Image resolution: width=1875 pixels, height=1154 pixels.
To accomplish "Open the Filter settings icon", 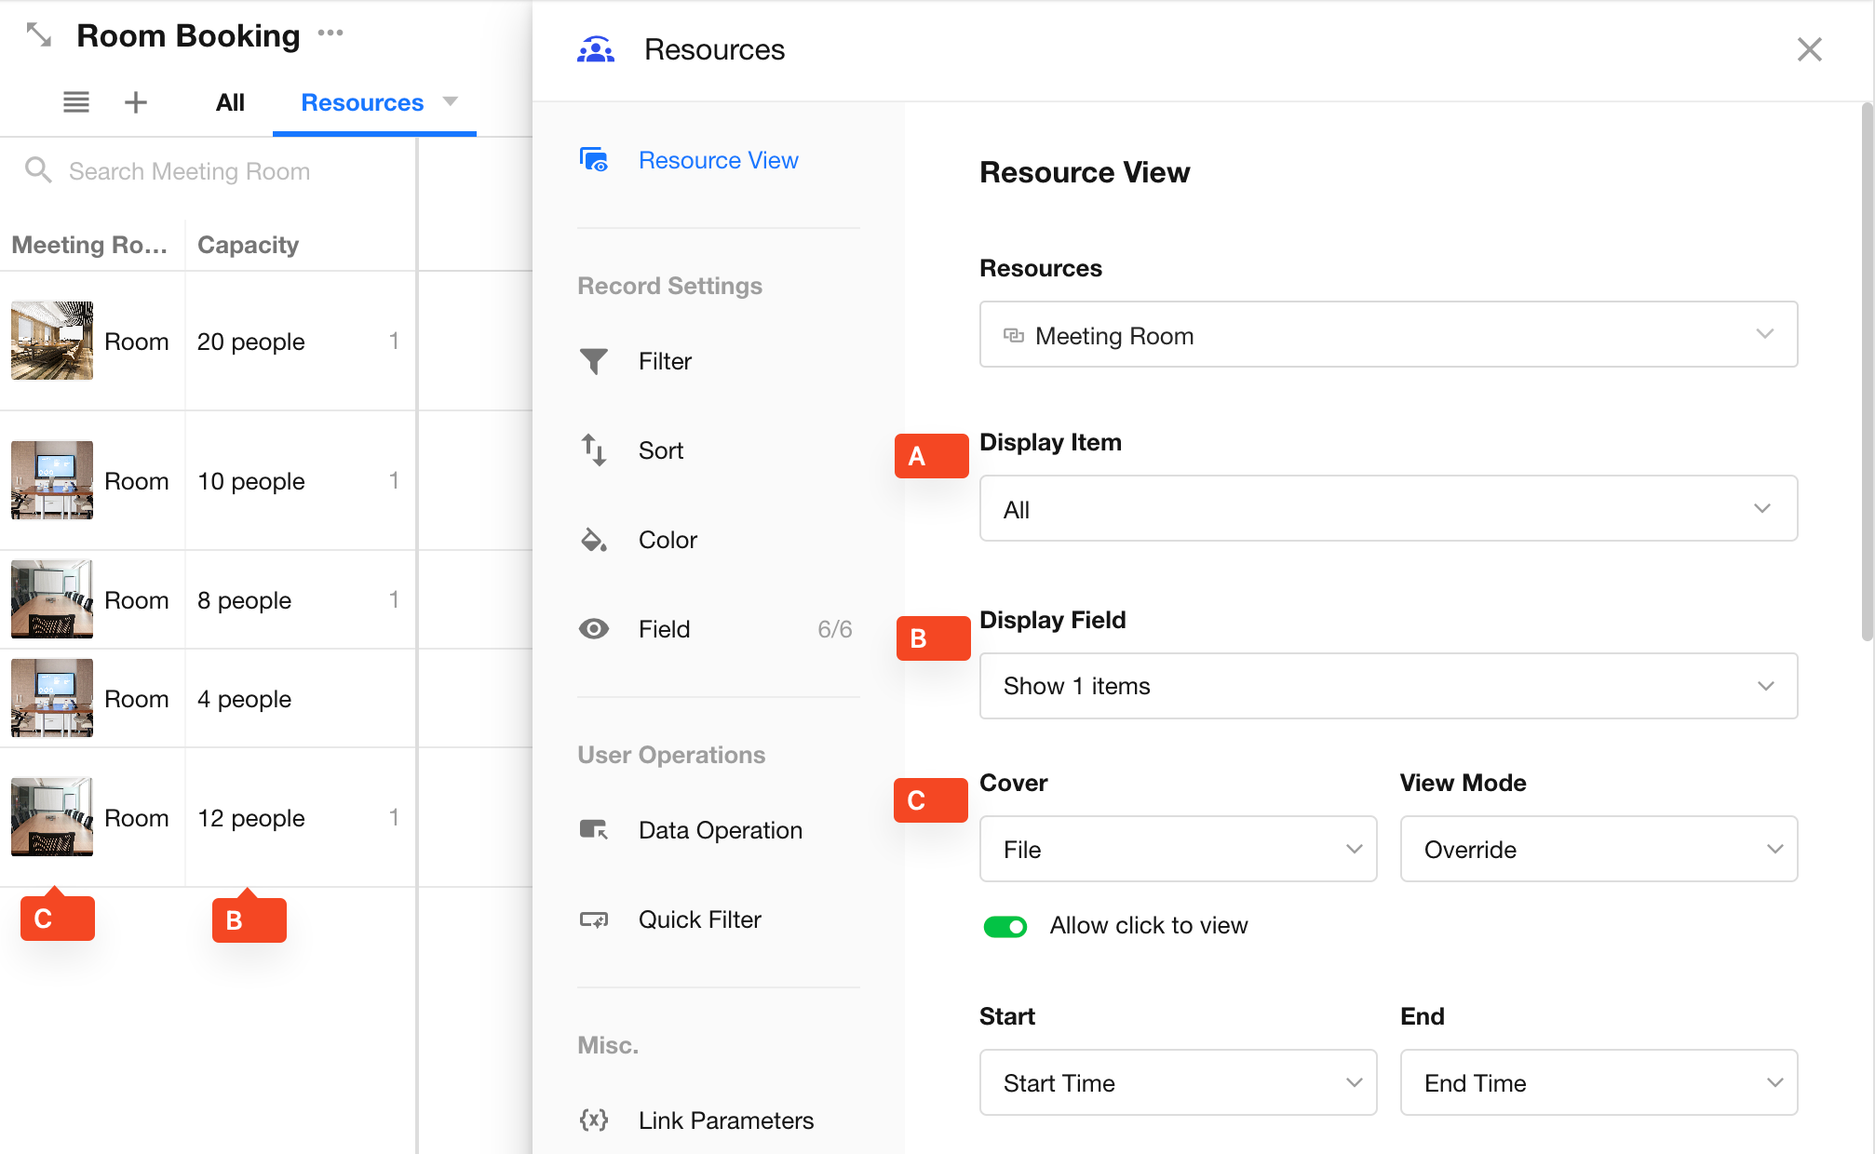I will pyautogui.click(x=594, y=361).
